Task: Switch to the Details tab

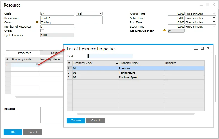Action: click(52, 53)
